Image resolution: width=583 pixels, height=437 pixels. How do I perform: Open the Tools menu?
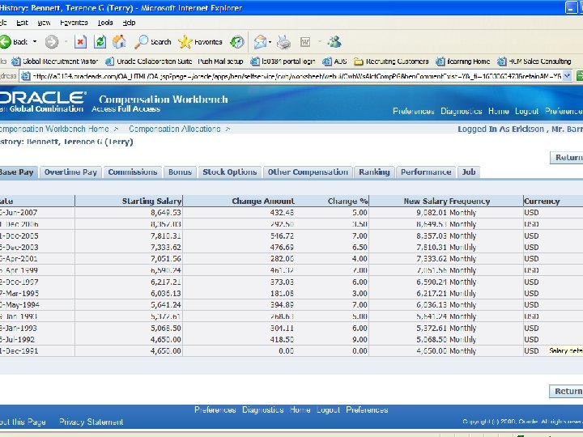[x=105, y=23]
